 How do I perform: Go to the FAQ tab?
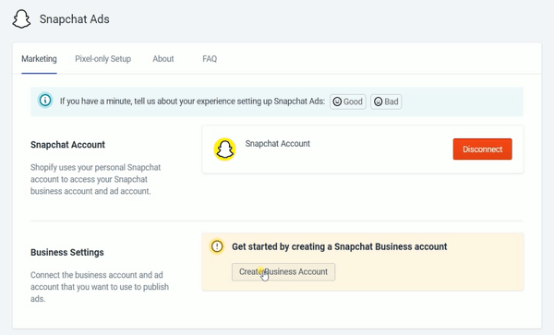coord(210,58)
